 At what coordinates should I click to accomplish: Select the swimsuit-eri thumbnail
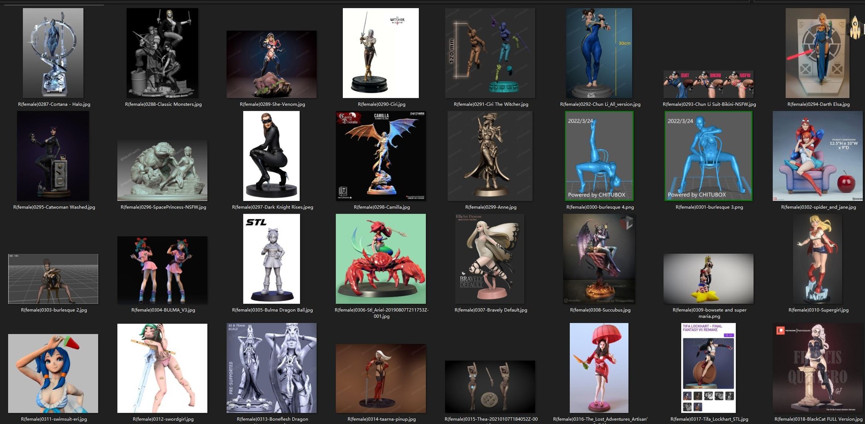click(53, 374)
